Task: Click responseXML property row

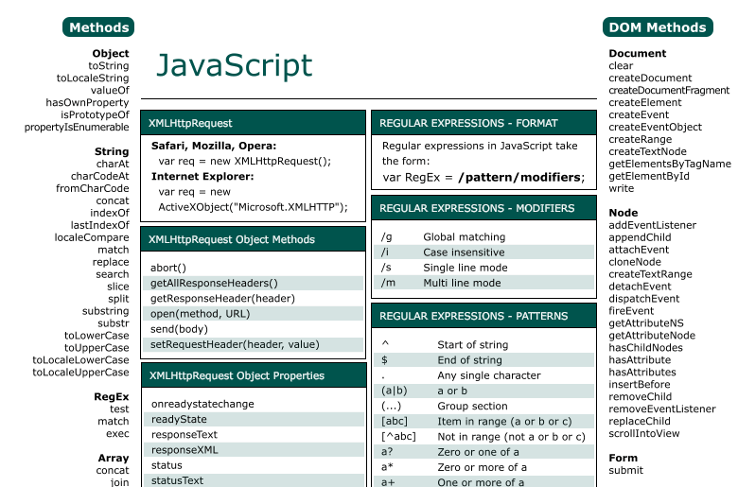Action: [254, 450]
